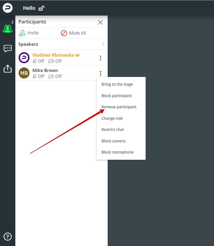This screenshot has height=246, width=214.
Task: Click Mute All label
Action: tap(78, 33)
